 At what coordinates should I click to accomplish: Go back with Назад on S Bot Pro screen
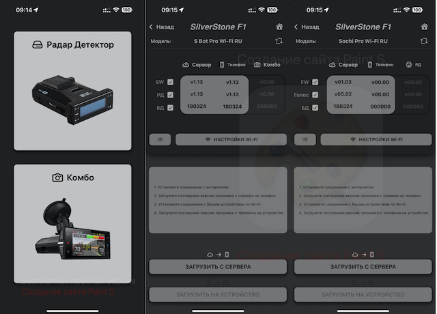pos(162,27)
